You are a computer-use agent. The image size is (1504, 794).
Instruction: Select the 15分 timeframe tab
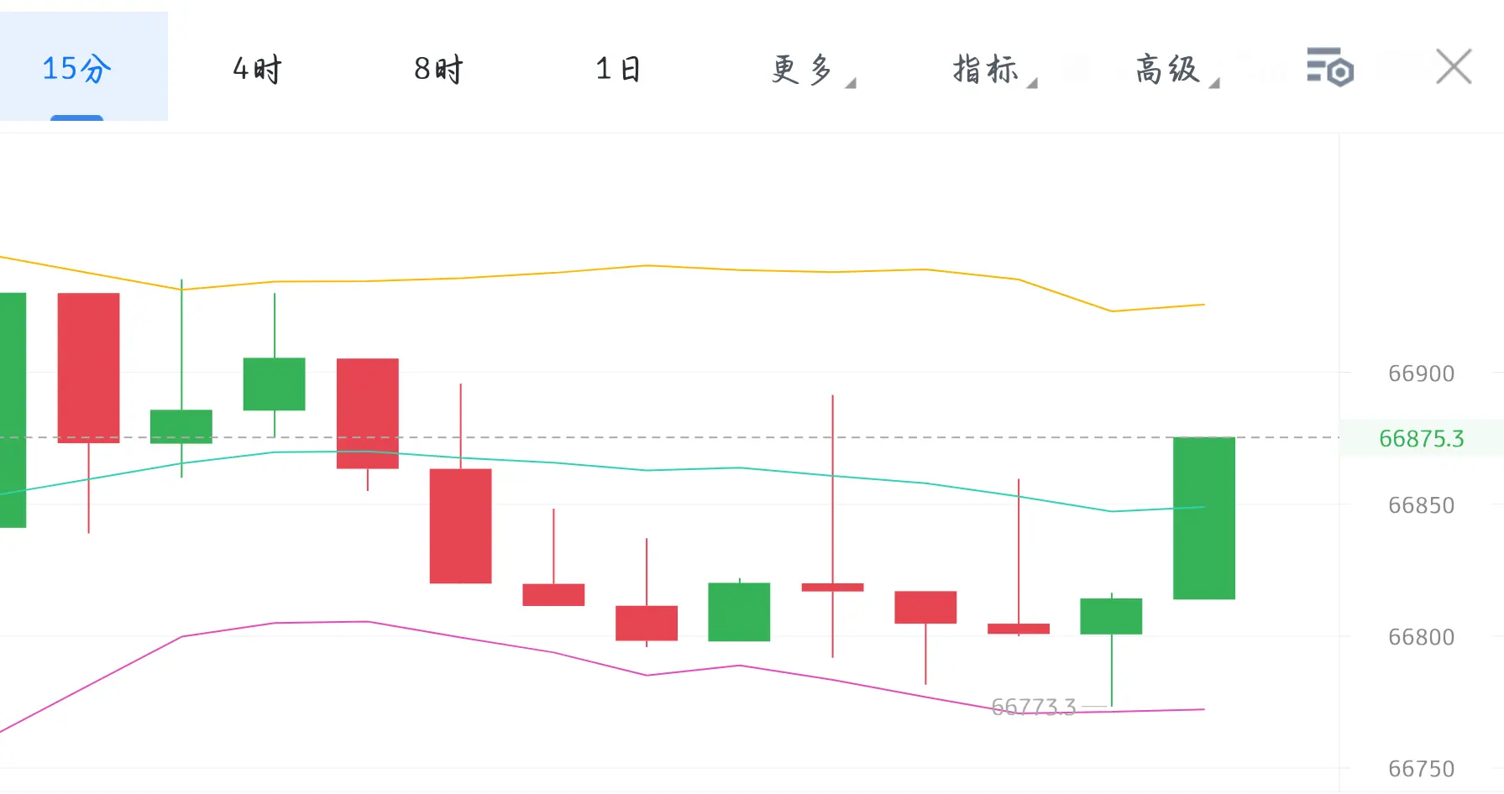click(x=76, y=68)
